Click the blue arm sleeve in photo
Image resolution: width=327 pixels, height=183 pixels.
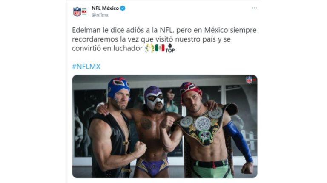click(239, 141)
